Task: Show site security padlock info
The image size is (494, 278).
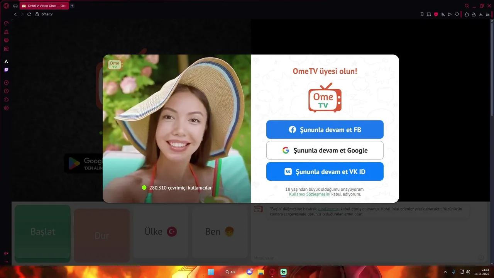Action: point(37,14)
